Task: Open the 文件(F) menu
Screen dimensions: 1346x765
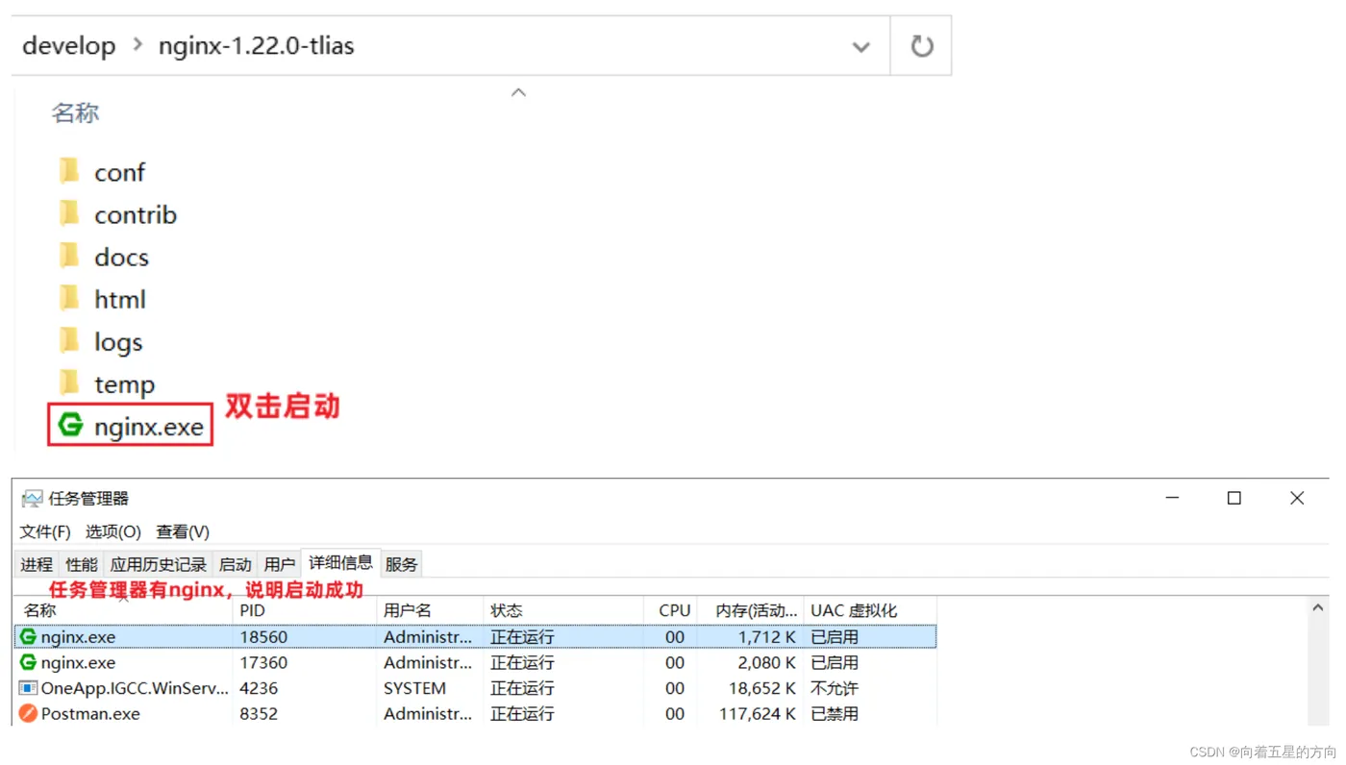Action: pos(45,531)
